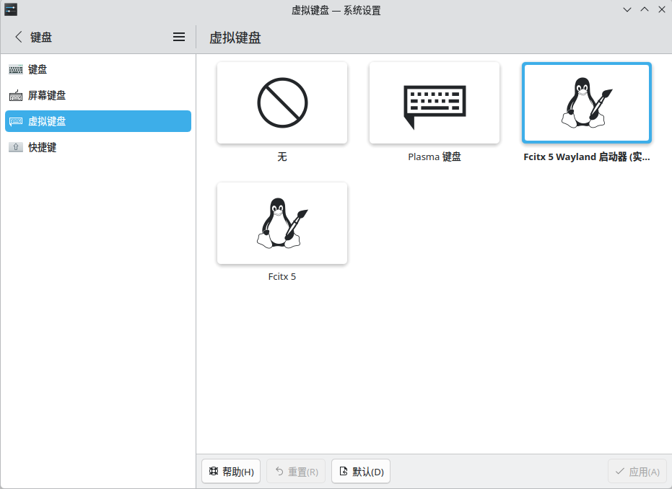672x489 pixels.
Task: Close the 系统设置 window
Action: [662, 9]
